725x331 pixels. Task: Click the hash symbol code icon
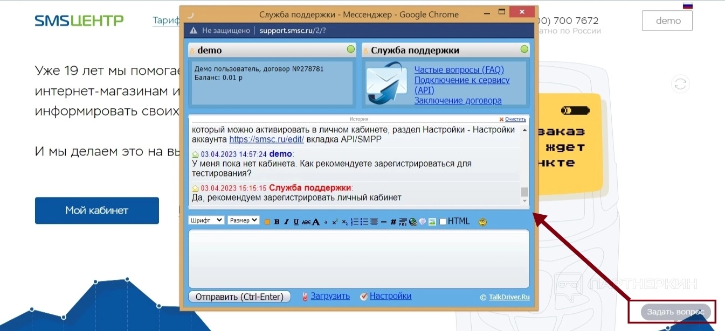click(x=393, y=222)
